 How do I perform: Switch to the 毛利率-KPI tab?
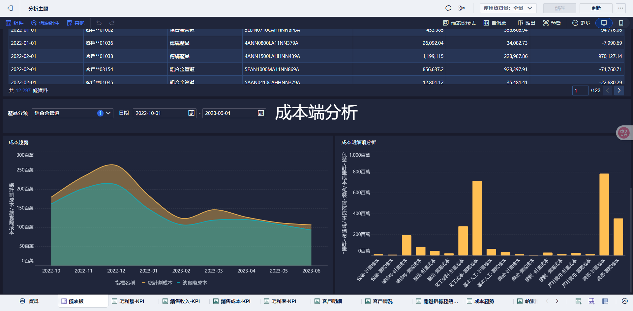click(x=280, y=301)
